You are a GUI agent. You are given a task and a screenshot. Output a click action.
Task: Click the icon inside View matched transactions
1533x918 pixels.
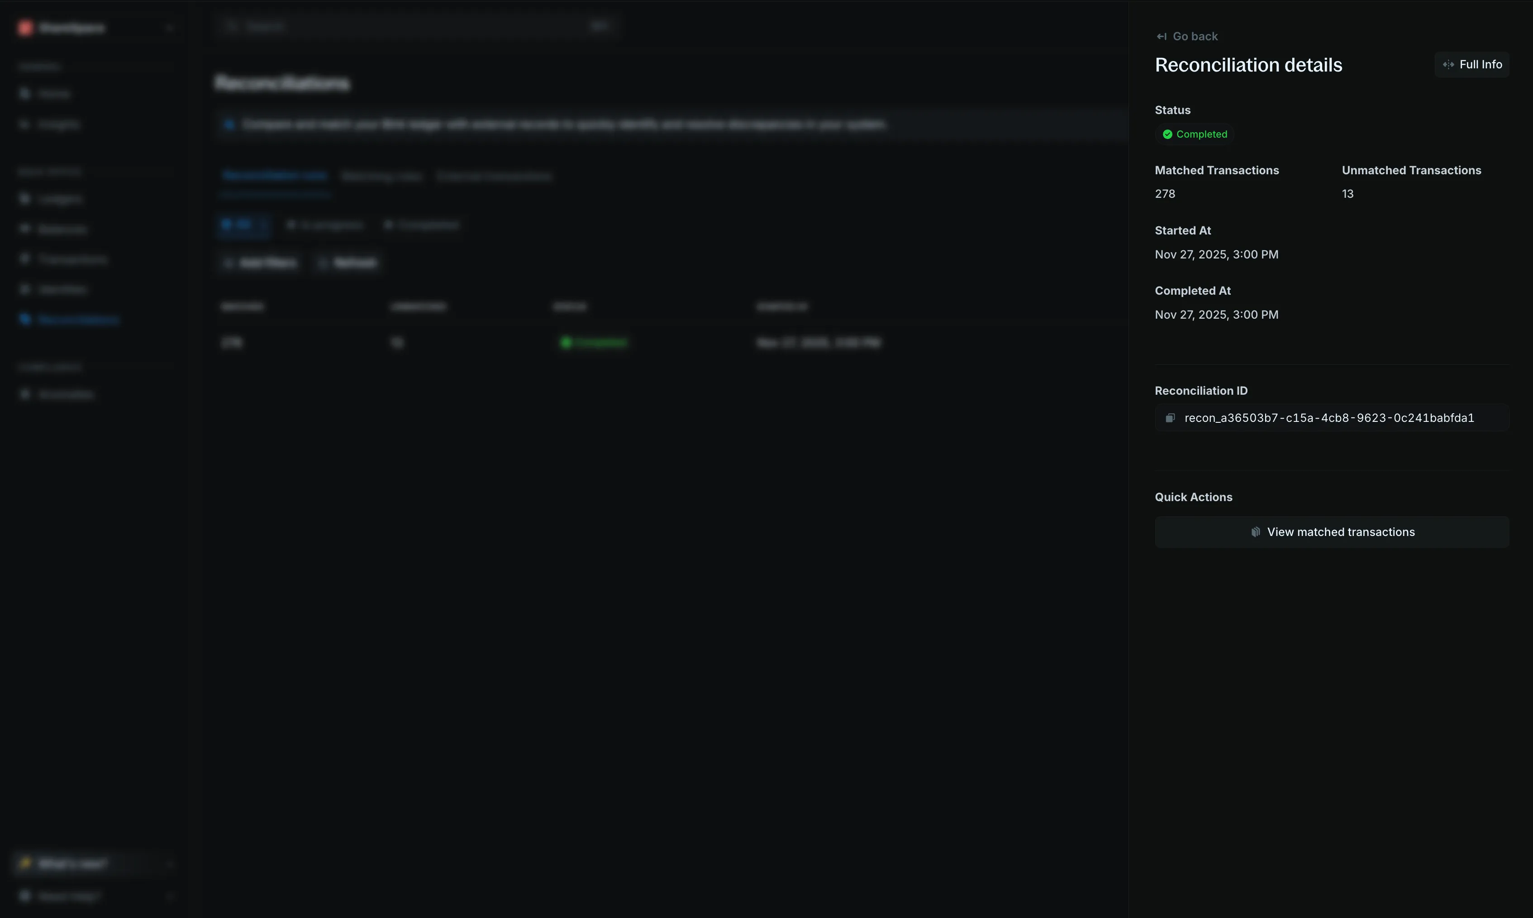(x=1256, y=532)
